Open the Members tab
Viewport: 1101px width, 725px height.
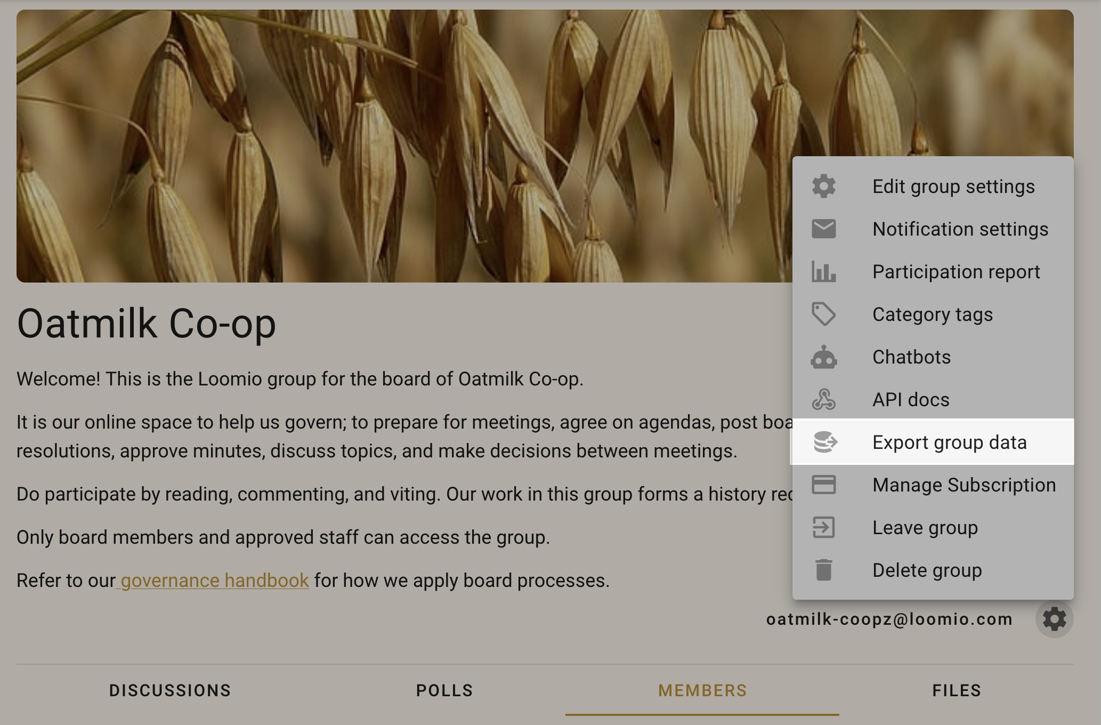702,690
